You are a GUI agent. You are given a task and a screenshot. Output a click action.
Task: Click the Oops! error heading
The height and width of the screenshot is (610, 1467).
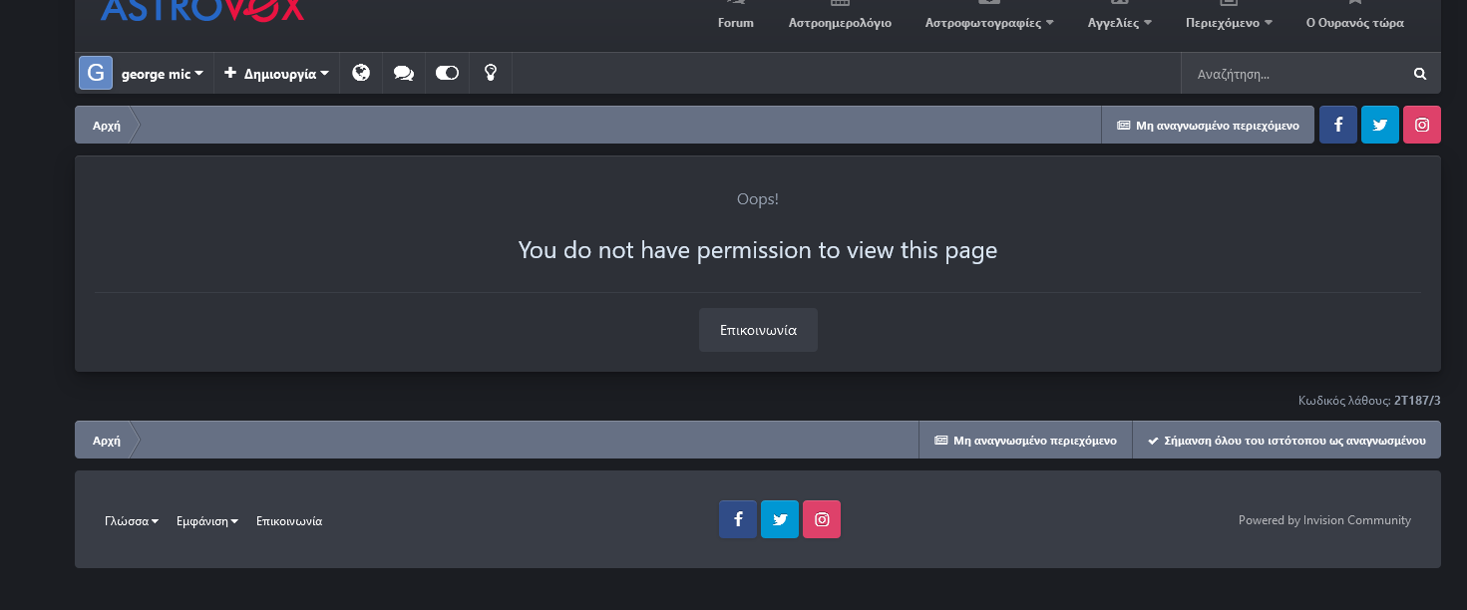click(x=758, y=199)
